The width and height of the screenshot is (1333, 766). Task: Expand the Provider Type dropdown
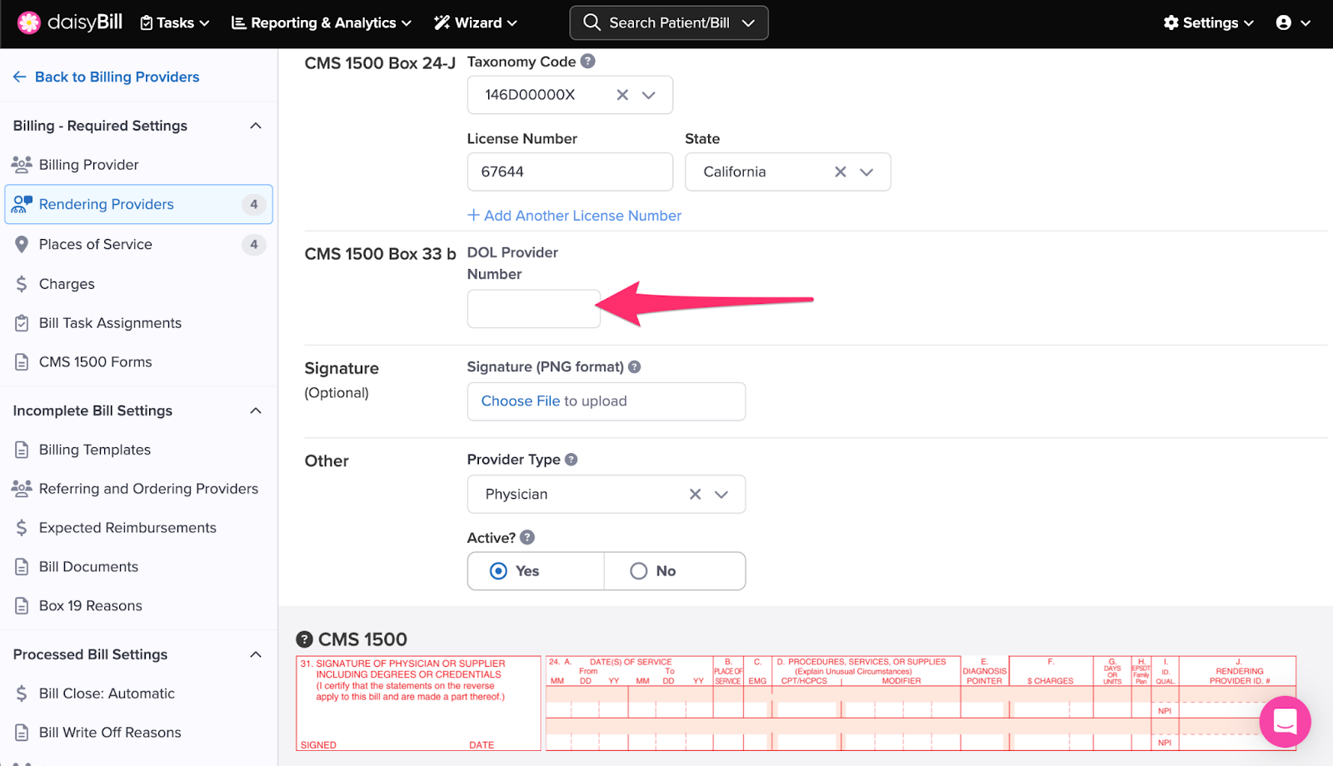(721, 495)
